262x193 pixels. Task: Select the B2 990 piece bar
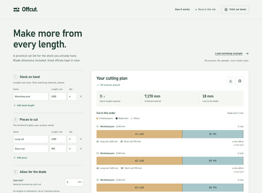[x=213, y=161]
